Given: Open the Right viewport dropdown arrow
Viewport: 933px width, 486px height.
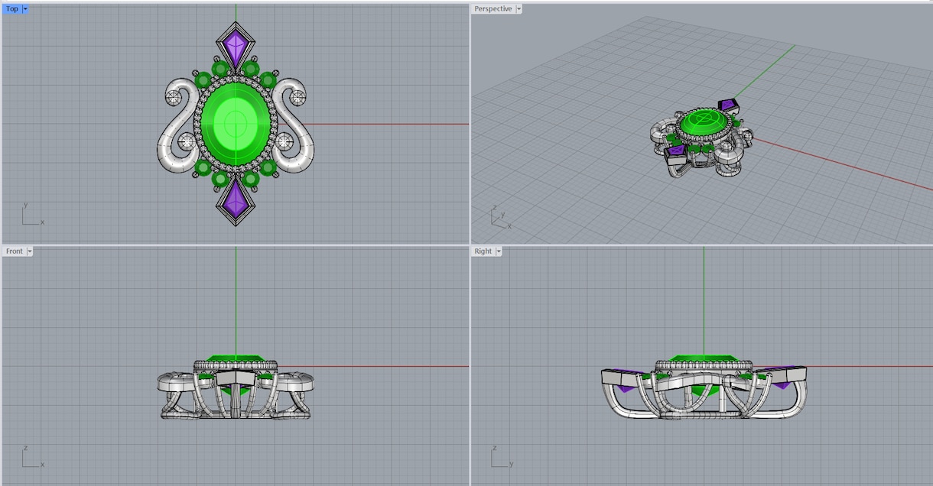Looking at the screenshot, I should click(x=499, y=251).
